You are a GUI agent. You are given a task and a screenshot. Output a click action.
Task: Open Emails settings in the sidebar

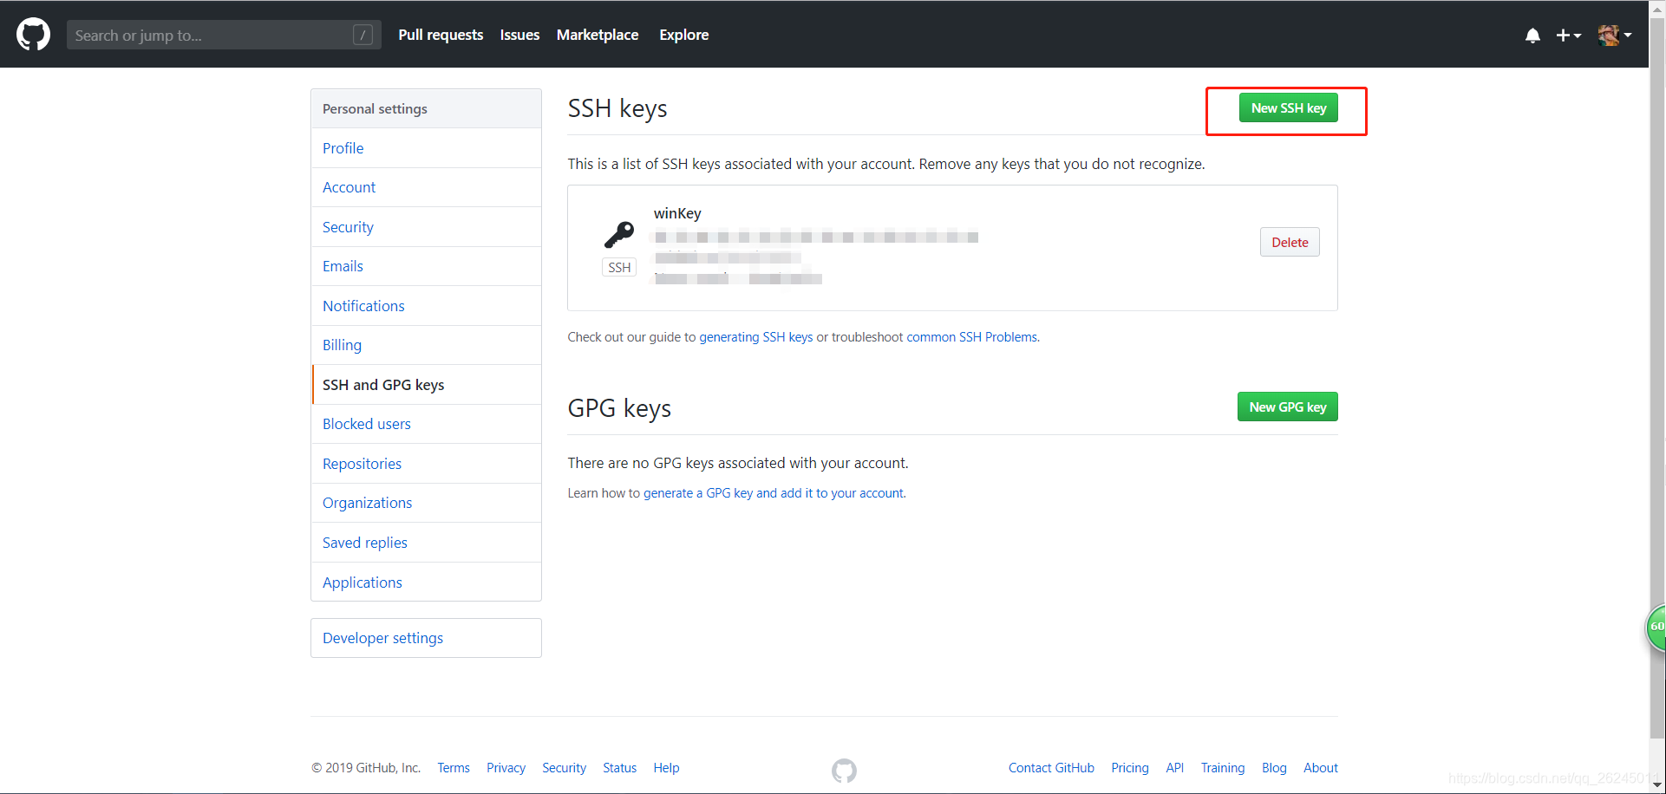[x=426, y=266]
